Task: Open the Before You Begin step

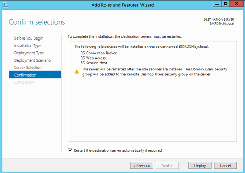Action: 29,38
